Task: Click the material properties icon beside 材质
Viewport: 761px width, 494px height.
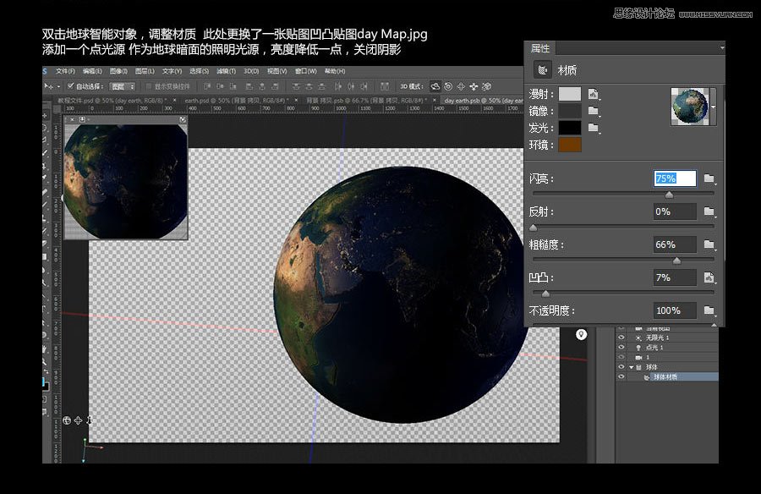Action: [x=542, y=70]
